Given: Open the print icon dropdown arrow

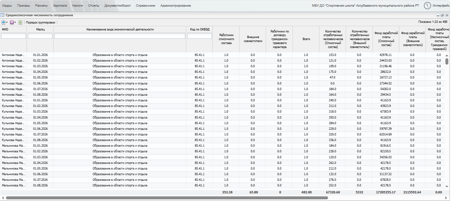Looking at the screenshot, I should [7, 22].
